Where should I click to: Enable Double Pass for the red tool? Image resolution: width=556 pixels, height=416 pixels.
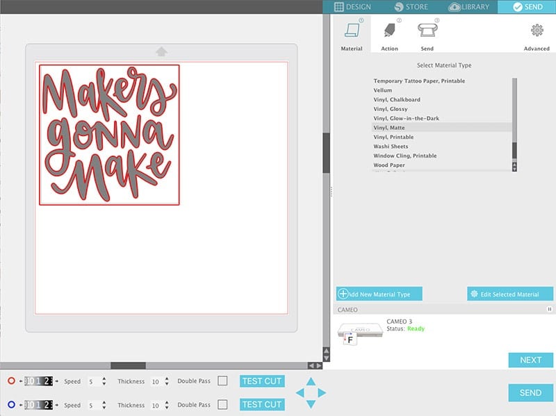coord(222,381)
